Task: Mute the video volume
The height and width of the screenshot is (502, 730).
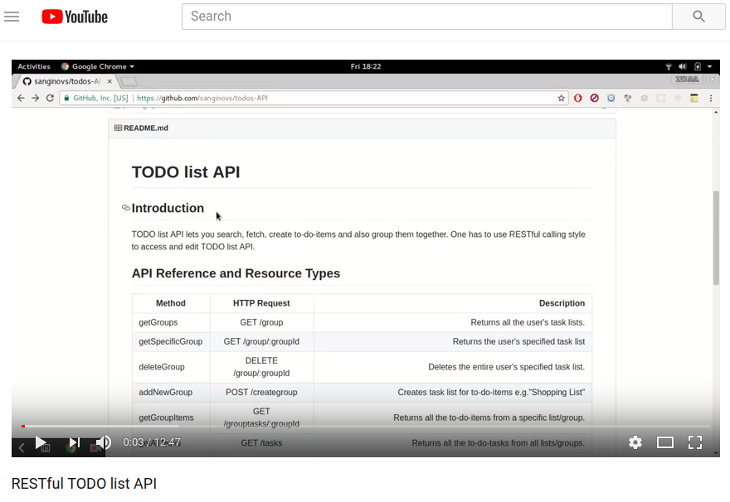Action: point(104,442)
